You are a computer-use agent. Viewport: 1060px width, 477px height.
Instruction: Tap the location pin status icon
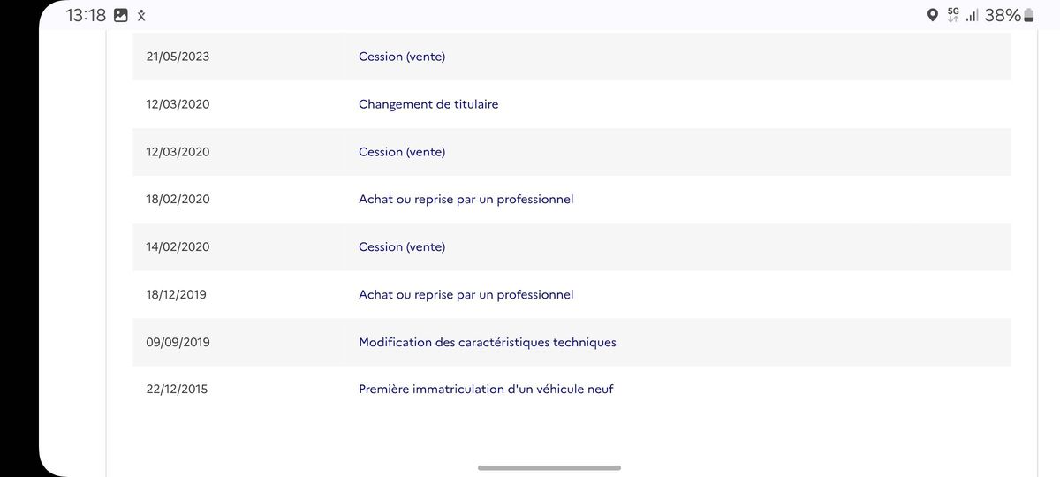click(932, 15)
